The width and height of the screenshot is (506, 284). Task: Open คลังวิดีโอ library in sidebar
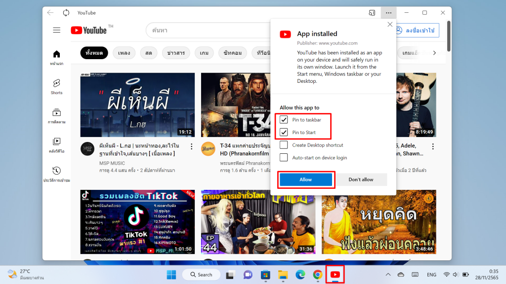point(56,145)
